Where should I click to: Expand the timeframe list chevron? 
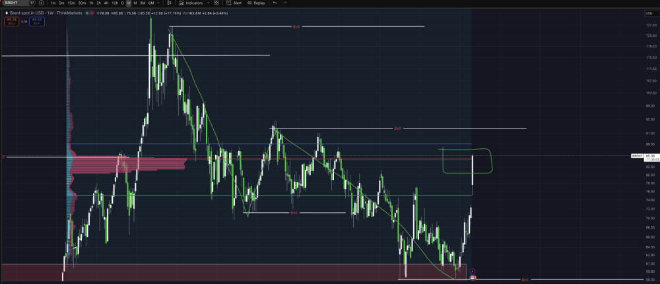pos(158,3)
